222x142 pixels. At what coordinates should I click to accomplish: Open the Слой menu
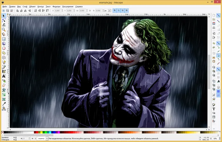(x=25, y=7)
